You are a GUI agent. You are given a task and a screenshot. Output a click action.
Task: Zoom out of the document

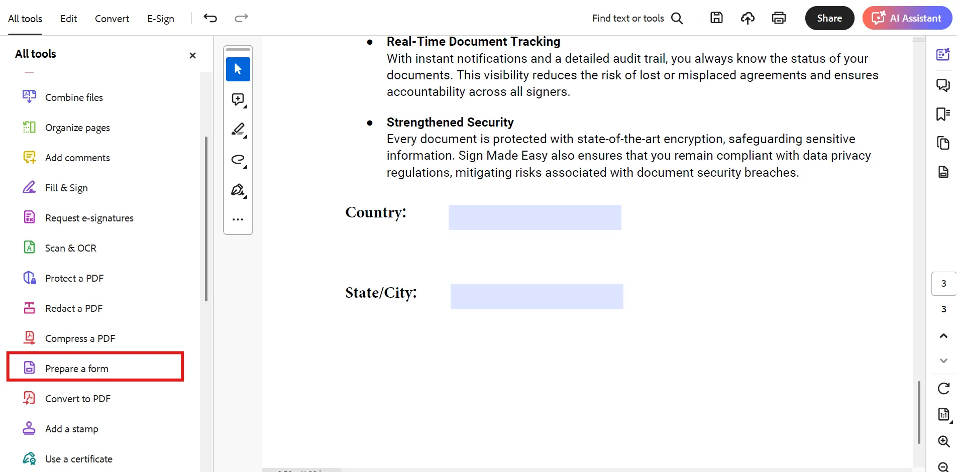tap(943, 467)
